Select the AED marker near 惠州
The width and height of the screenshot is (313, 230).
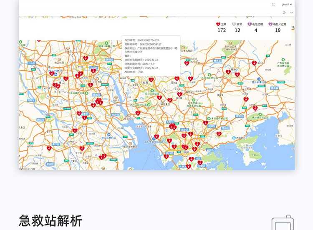point(228,72)
